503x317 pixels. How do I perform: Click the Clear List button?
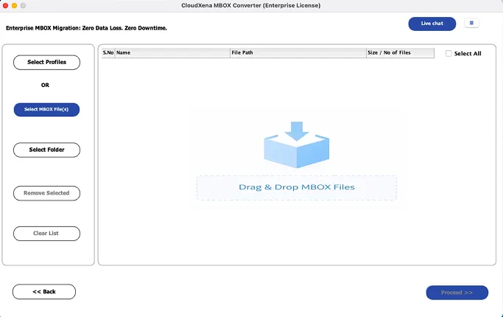[46, 234]
